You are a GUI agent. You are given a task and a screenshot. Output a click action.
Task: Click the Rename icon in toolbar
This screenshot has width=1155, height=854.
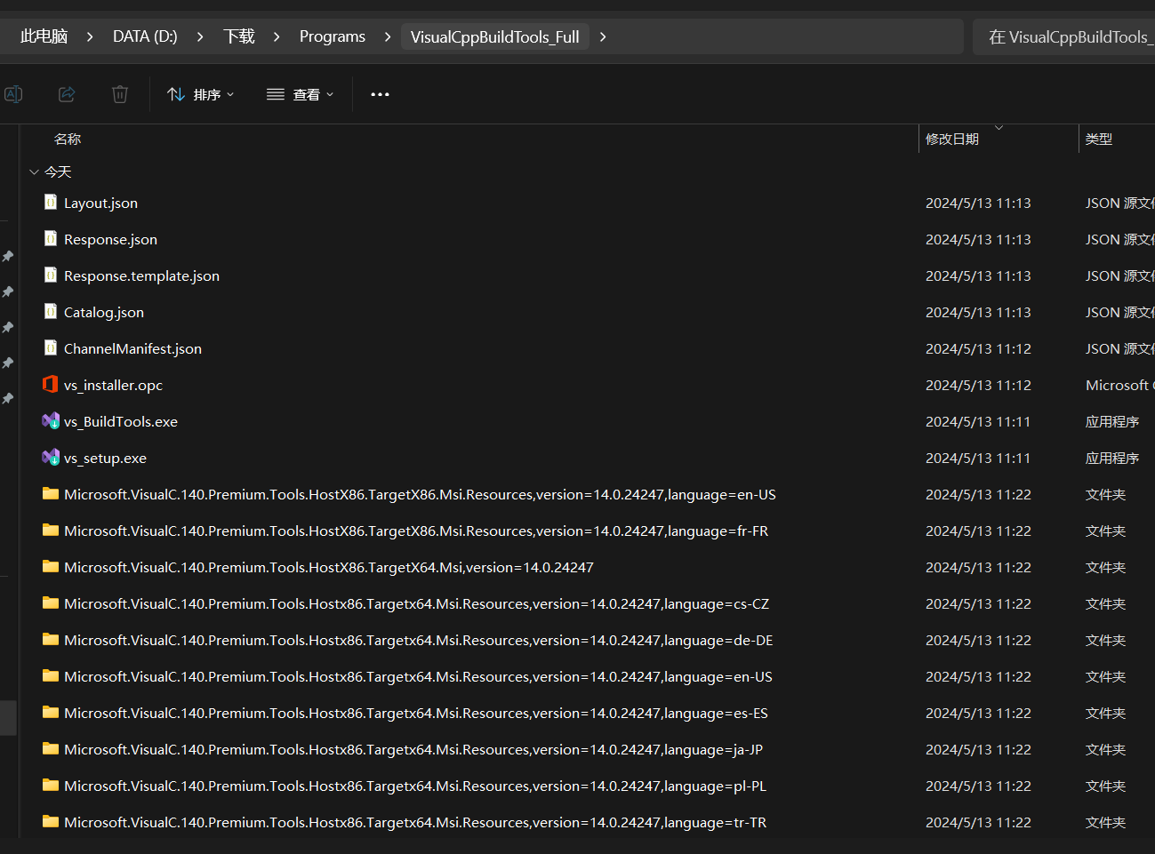pos(13,94)
